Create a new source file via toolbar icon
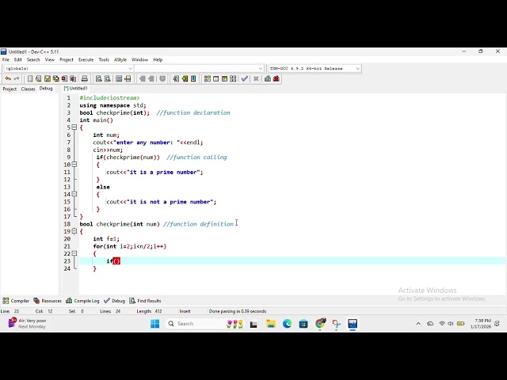 coord(30,78)
